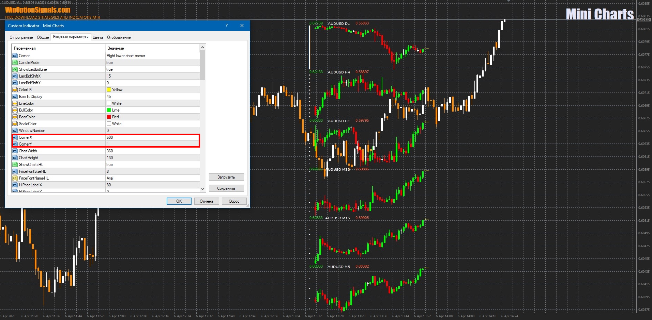Image resolution: width=652 pixels, height=320 pixels.
Task: Click the icon beside the Corner parameter
Action: click(15, 56)
